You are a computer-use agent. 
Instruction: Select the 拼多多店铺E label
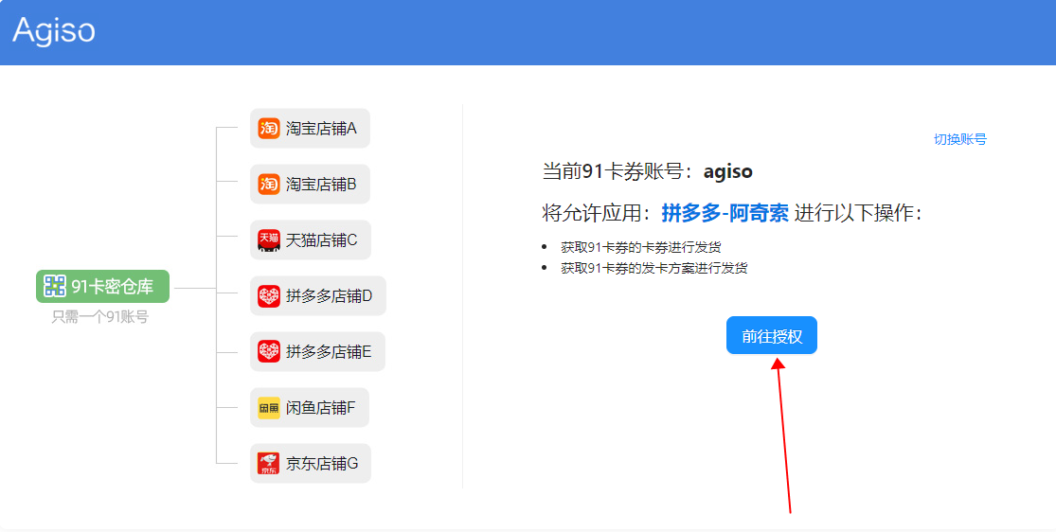point(329,351)
